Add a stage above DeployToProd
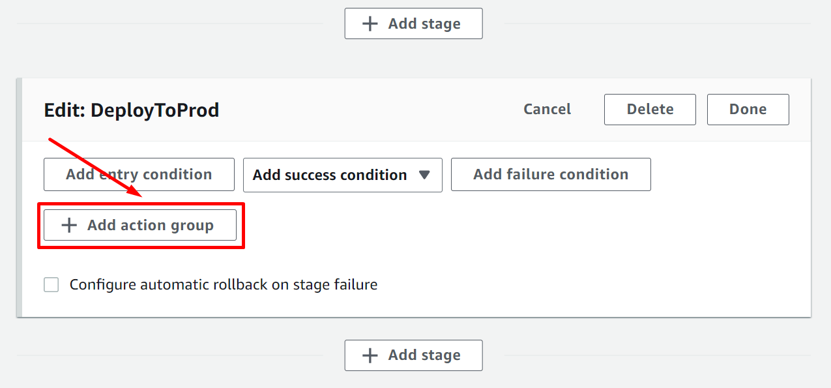The image size is (831, 388). [413, 24]
